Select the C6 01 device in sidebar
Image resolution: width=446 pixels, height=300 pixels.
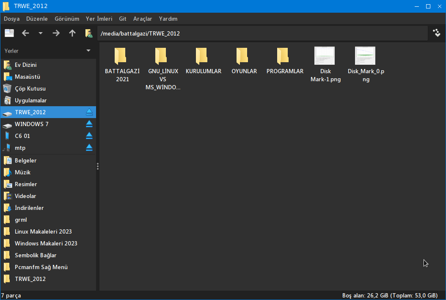[48, 136]
